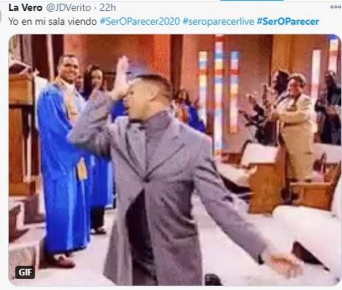The image size is (342, 290).
Task: Open La Vero's profile via display name
Action: tap(25, 8)
